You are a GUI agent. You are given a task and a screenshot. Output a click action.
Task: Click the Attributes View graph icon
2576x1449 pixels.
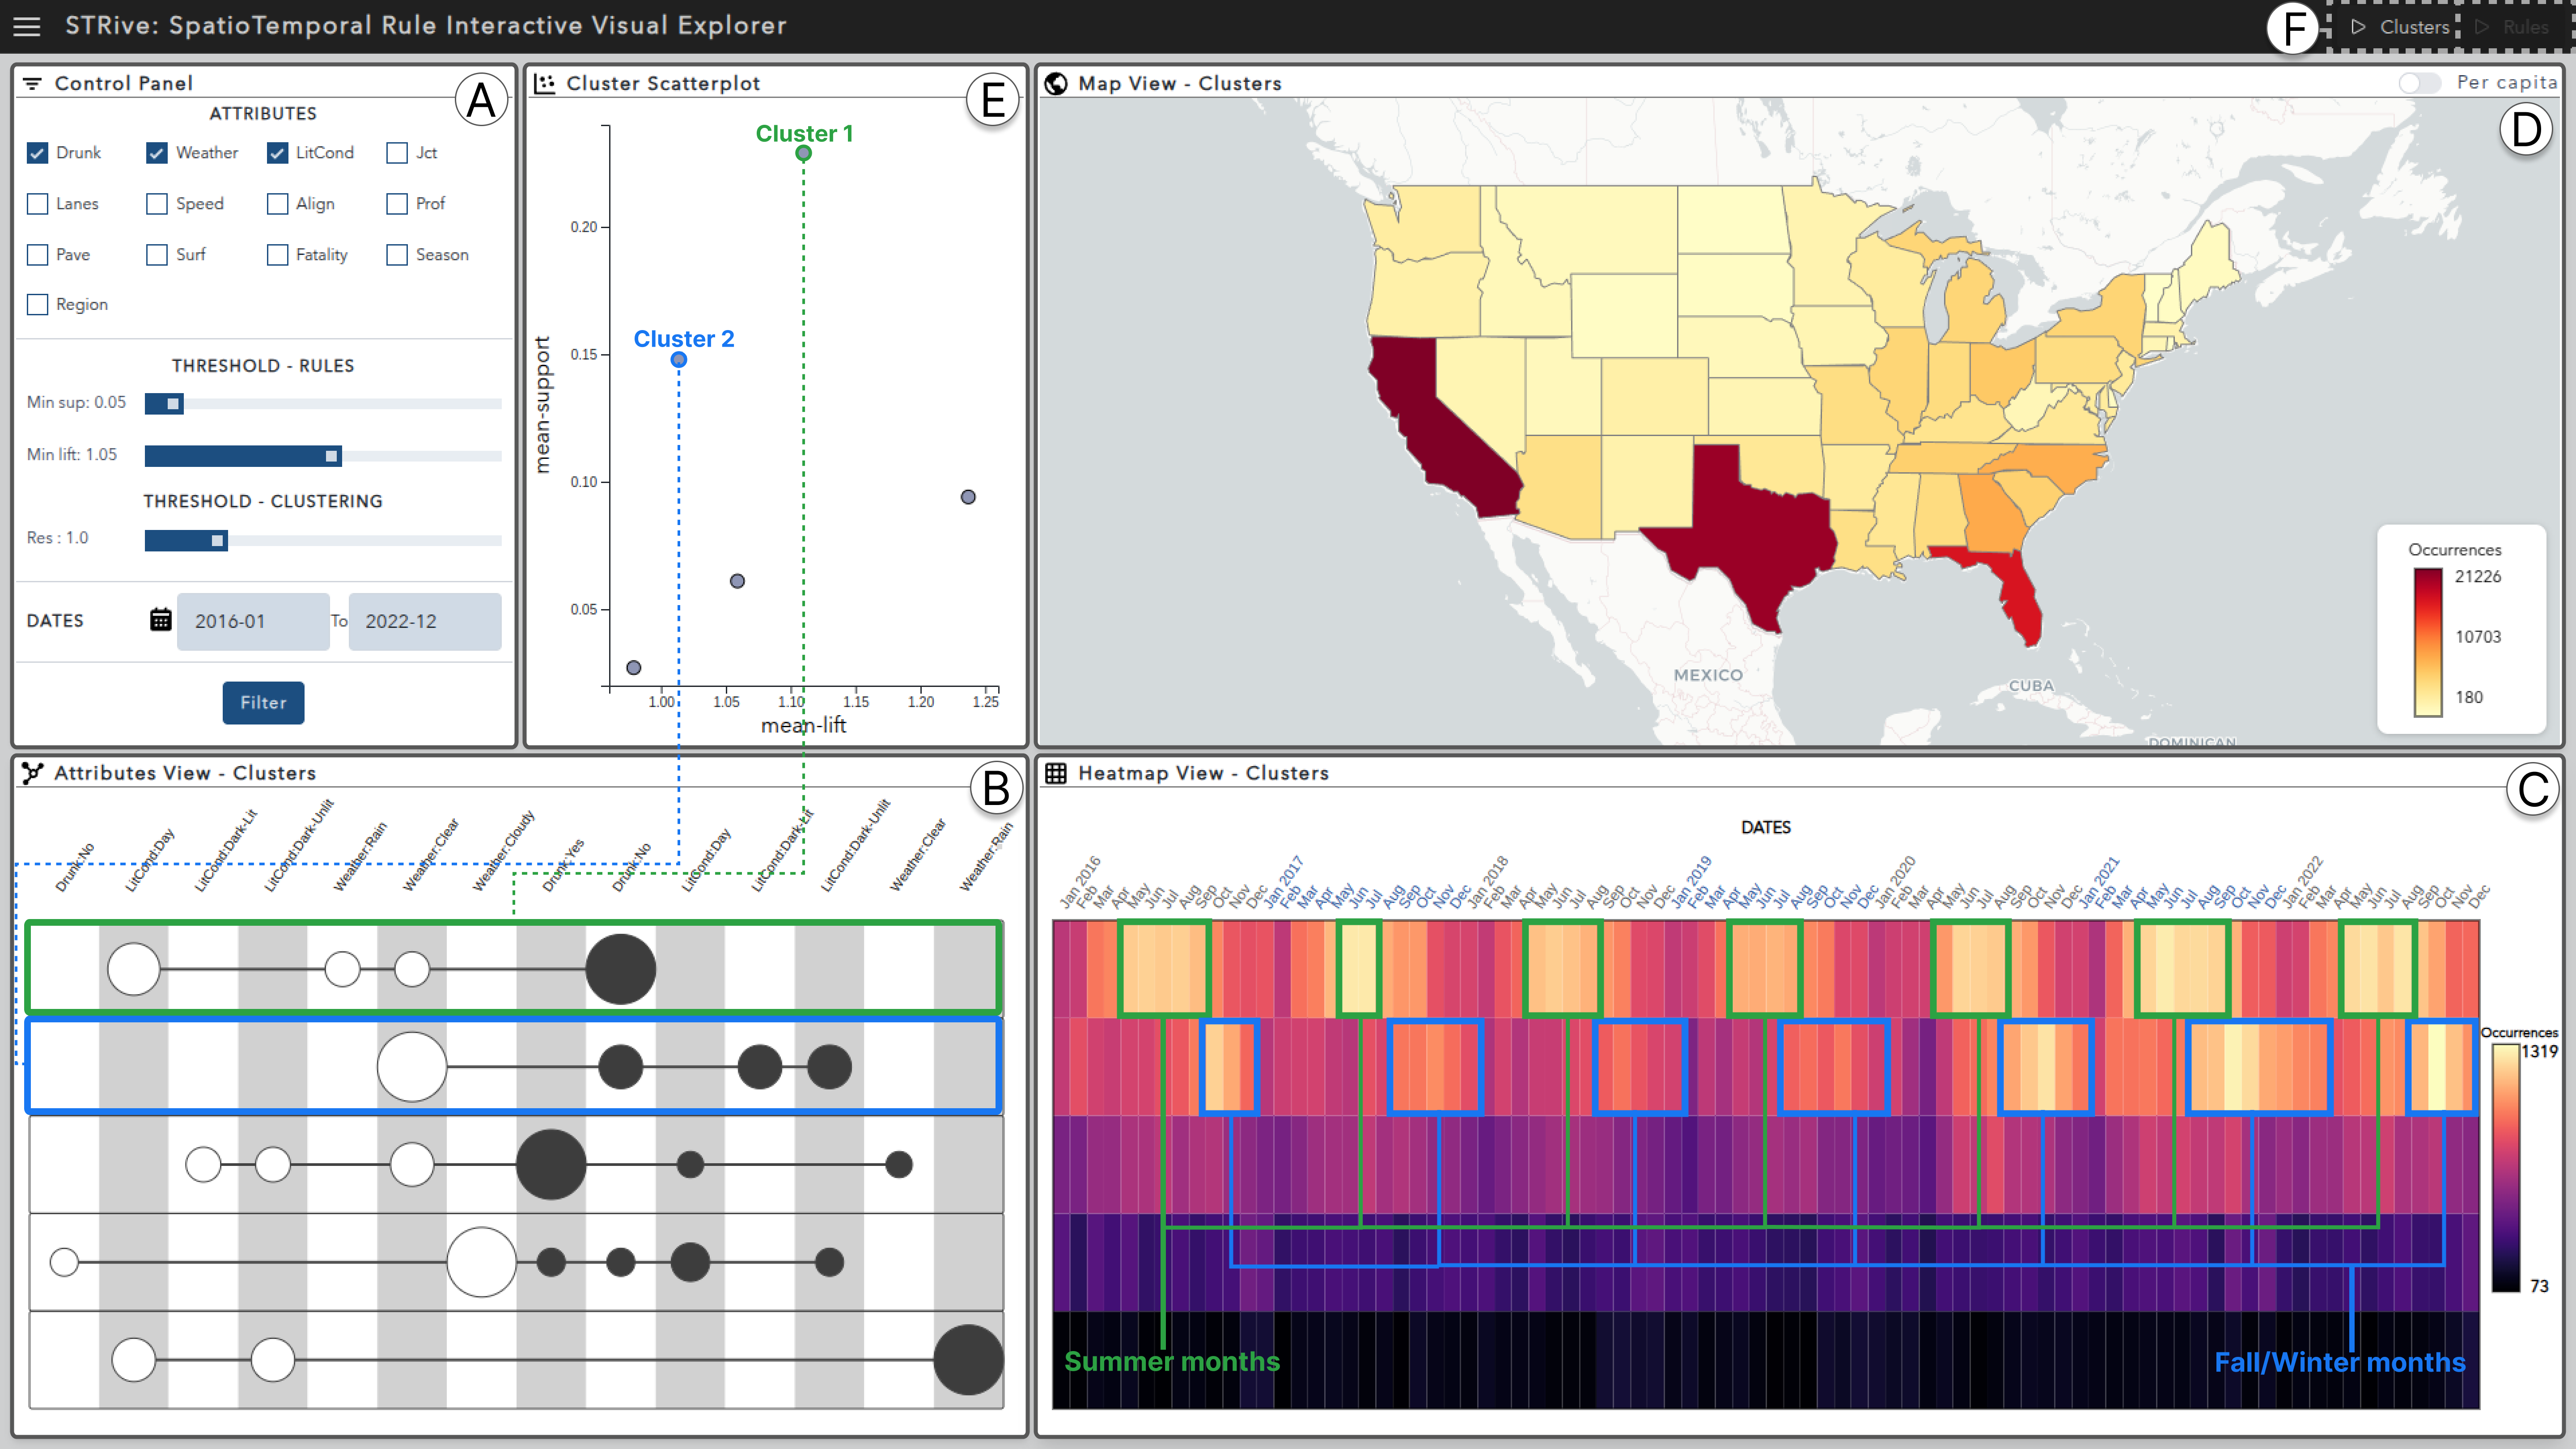pos(32,773)
